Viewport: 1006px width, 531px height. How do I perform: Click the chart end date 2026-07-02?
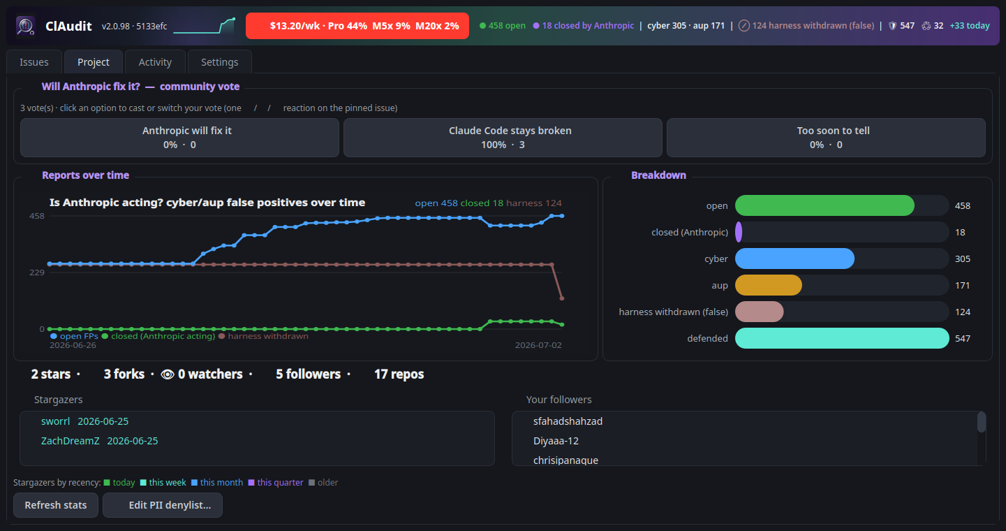[538, 345]
